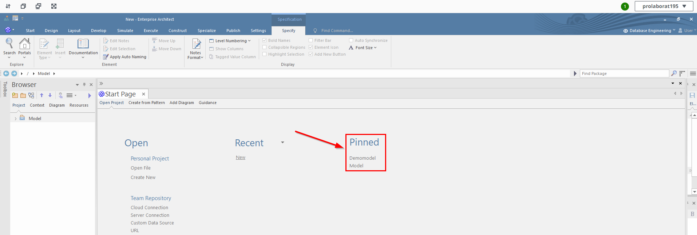Screen dimensions: 697x235
Task: Click the Element Type icon in ribbon
Action: [x=44, y=44]
